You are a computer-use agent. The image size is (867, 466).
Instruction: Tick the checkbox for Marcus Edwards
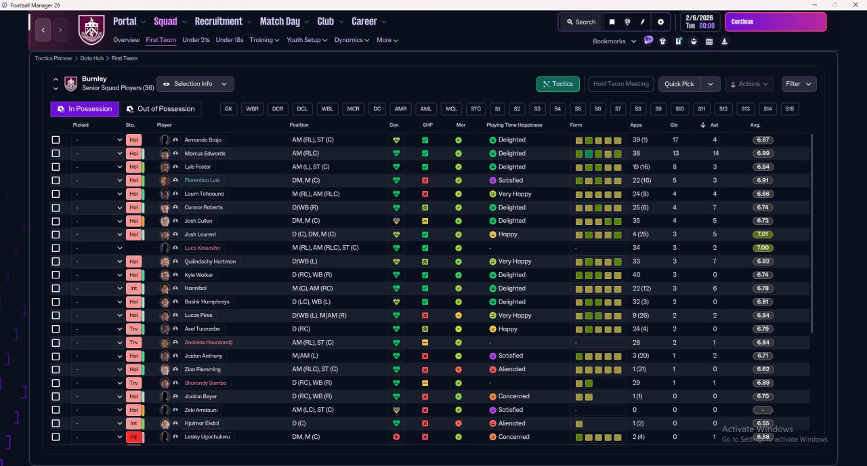pyautogui.click(x=56, y=154)
